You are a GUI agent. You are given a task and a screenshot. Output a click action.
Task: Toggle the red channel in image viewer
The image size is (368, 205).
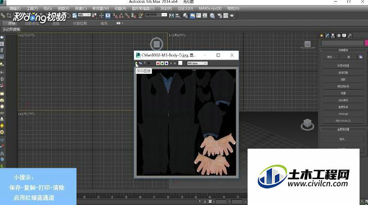point(158,63)
